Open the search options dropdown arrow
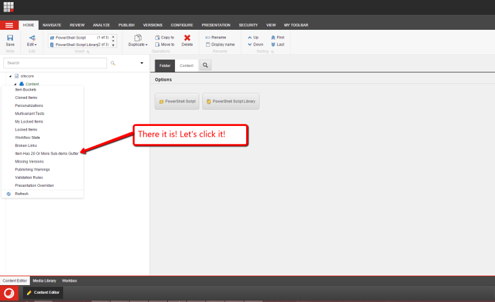The width and height of the screenshot is (495, 302). (x=141, y=63)
